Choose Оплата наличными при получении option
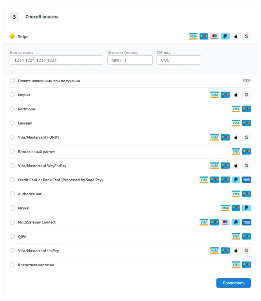The width and height of the screenshot is (261, 301). tap(12, 81)
